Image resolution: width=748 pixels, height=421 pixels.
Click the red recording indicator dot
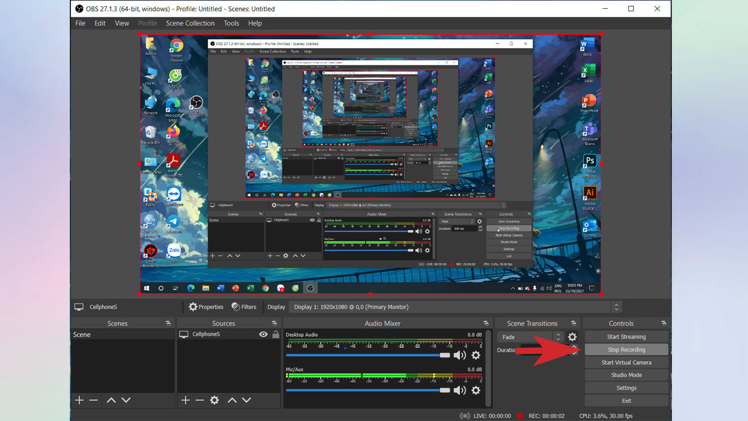coord(520,415)
